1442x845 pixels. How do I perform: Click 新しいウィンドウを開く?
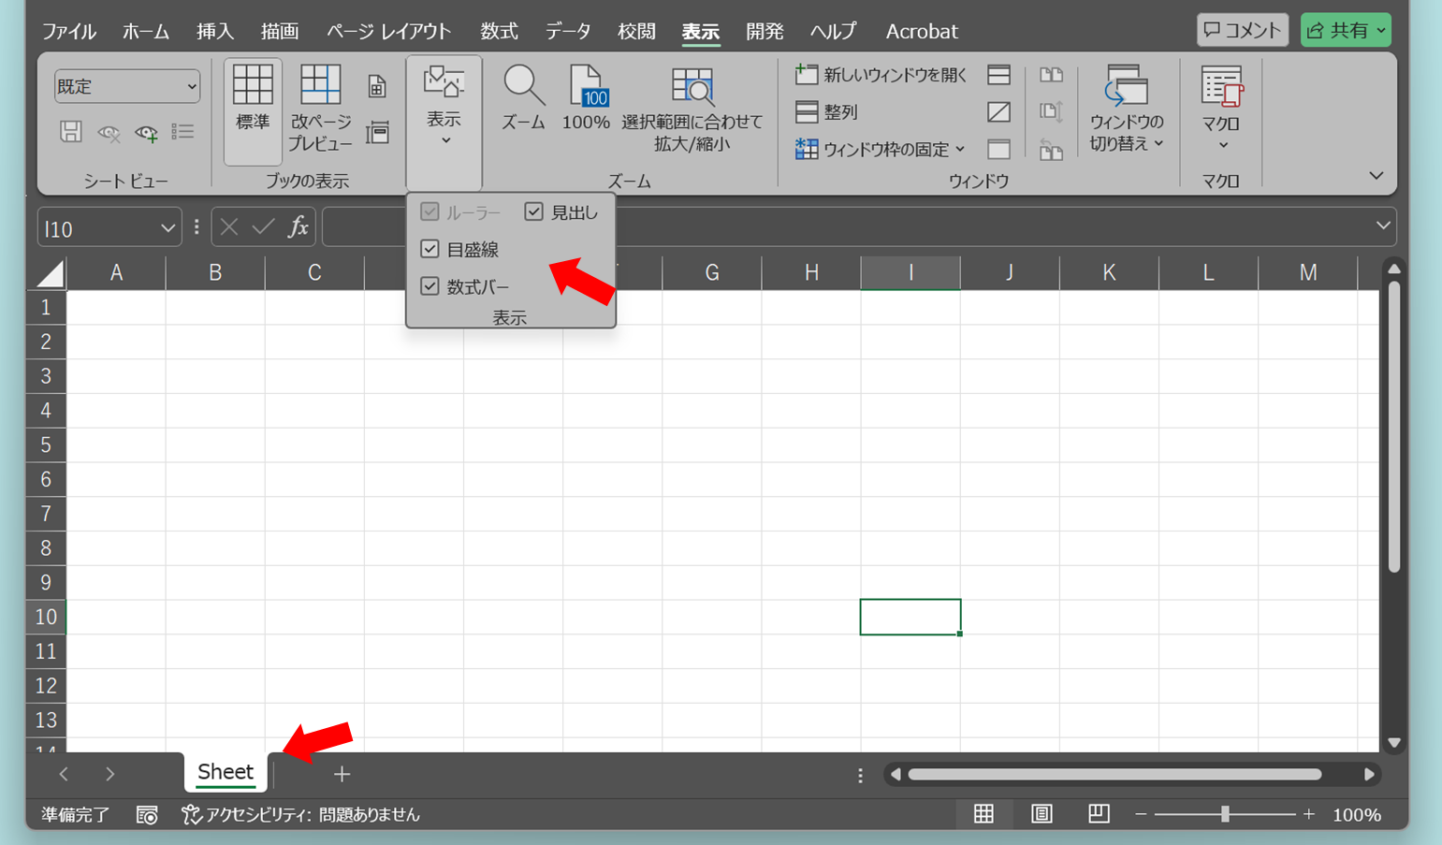tap(881, 75)
